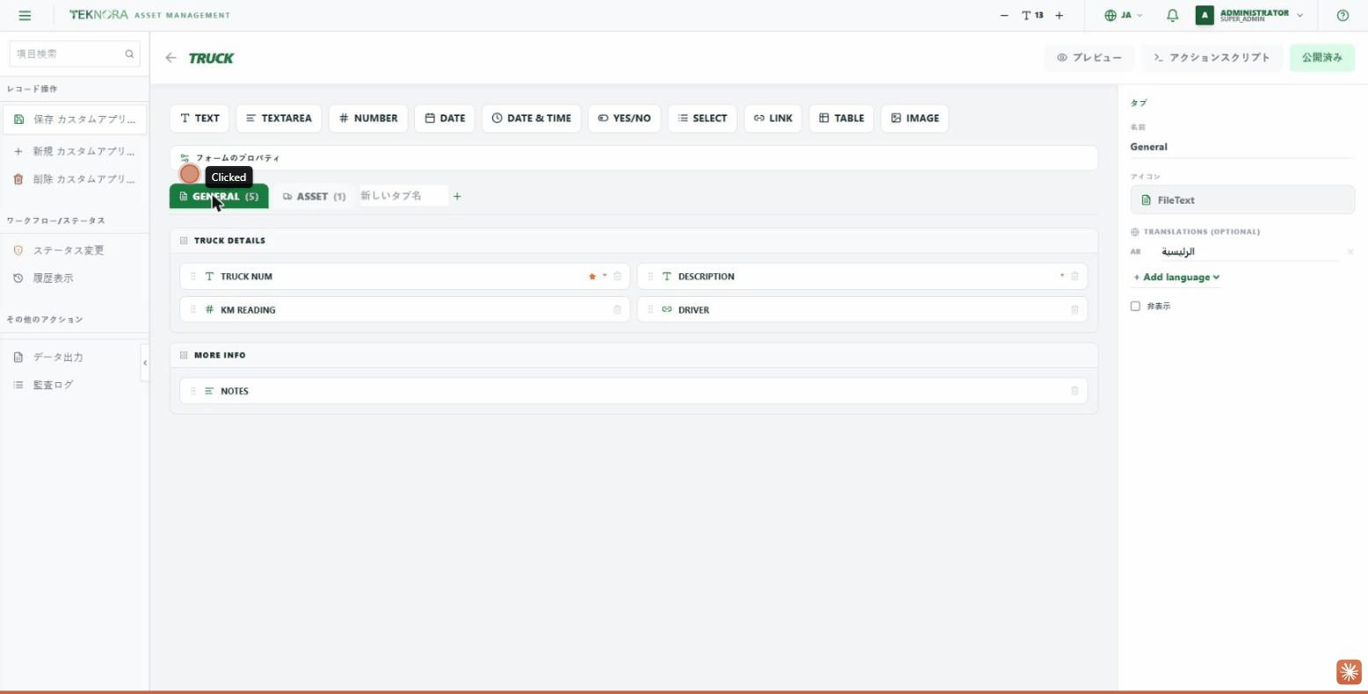The height and width of the screenshot is (694, 1368).
Task: Add a TABLE field
Action: [x=841, y=118]
